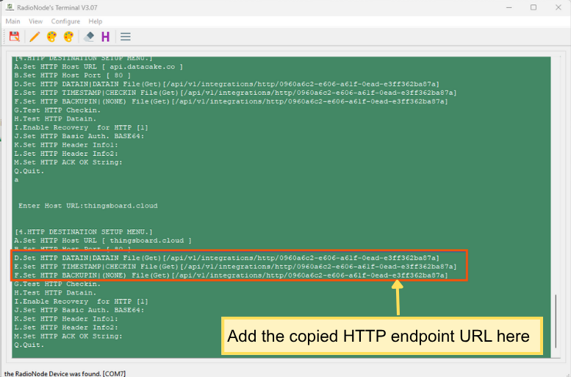
Task: Open the second color palette icon
Action: [69, 36]
